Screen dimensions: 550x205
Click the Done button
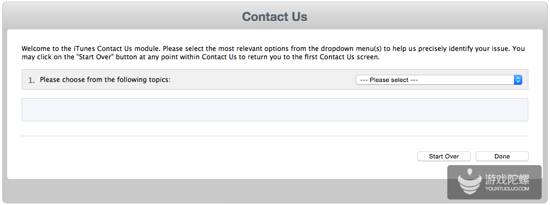tap(502, 156)
